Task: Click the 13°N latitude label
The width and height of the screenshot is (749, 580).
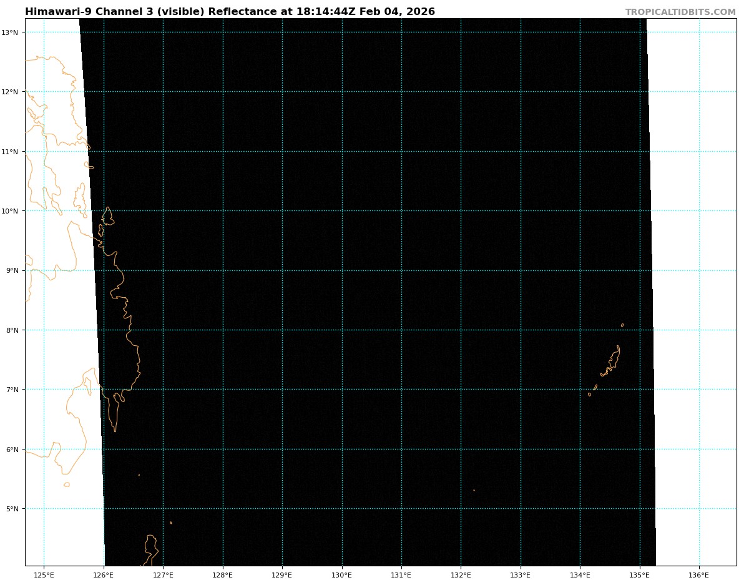Action: pos(12,32)
